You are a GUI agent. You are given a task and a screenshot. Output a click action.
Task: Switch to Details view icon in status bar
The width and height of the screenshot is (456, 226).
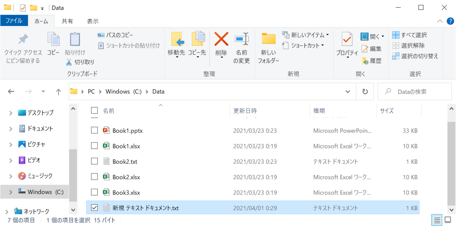(x=437, y=220)
